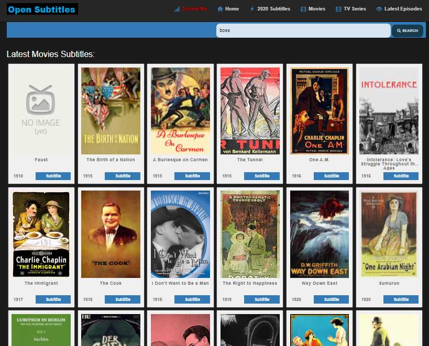Open the Faust no-image placeholder thumbnail
Screen dimensions: 429x346
[41, 110]
